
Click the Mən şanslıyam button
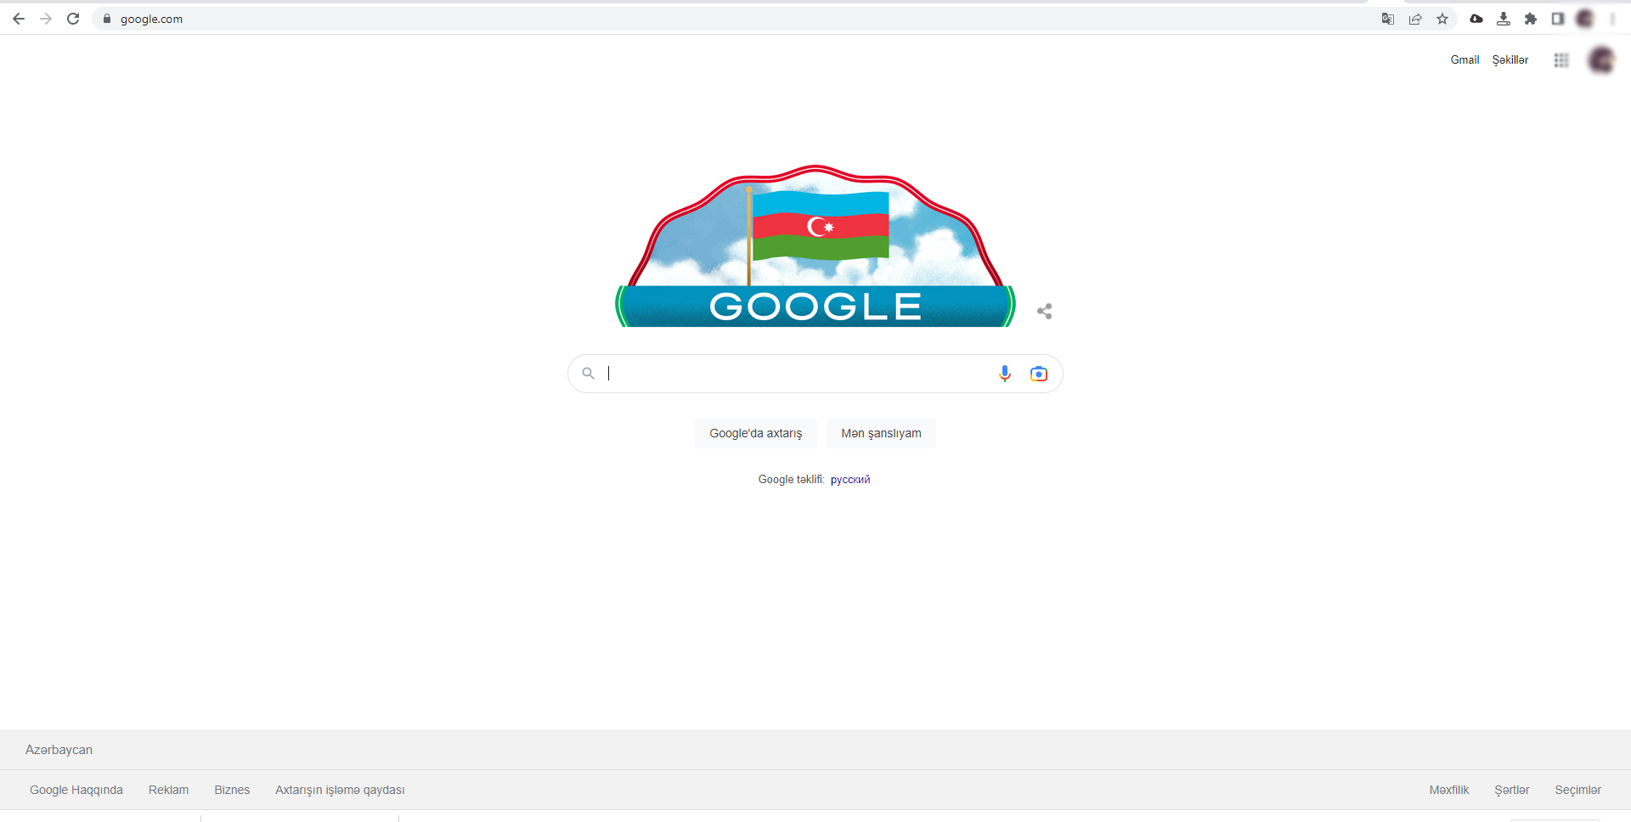(881, 433)
